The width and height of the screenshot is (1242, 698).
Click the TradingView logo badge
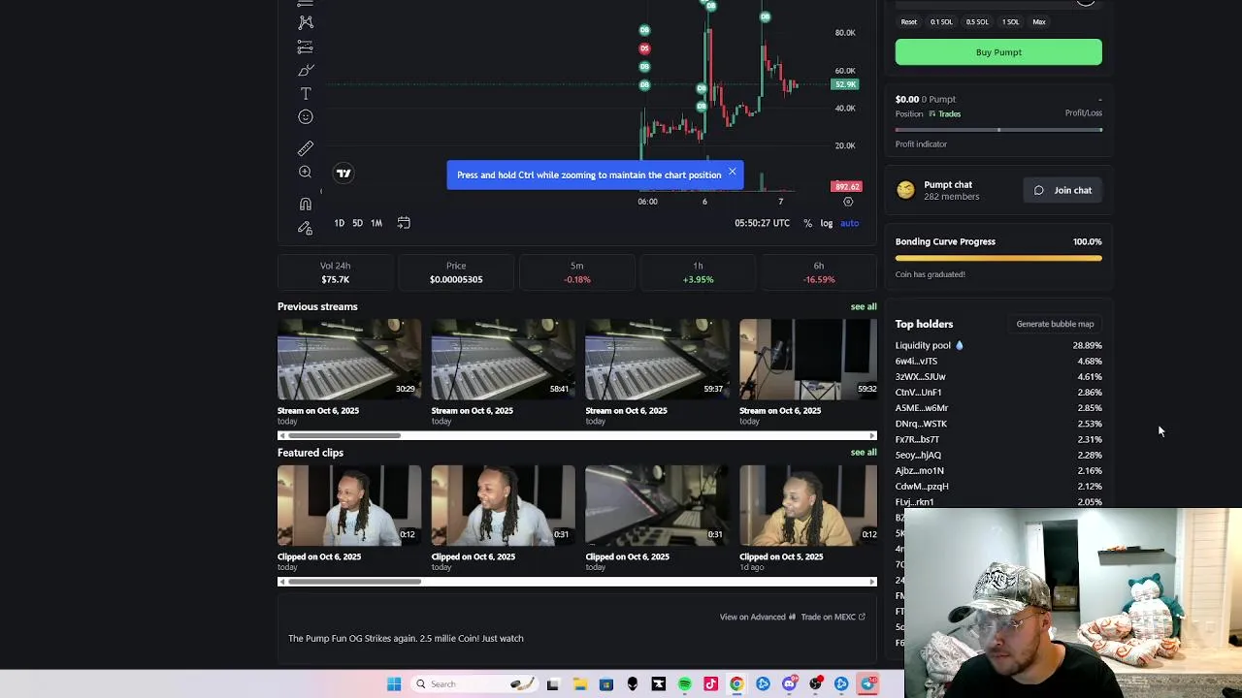(x=343, y=174)
